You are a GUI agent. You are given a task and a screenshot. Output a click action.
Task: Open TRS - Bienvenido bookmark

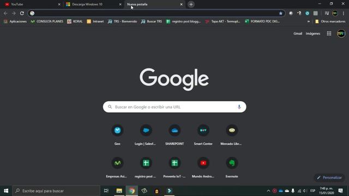click(x=122, y=22)
